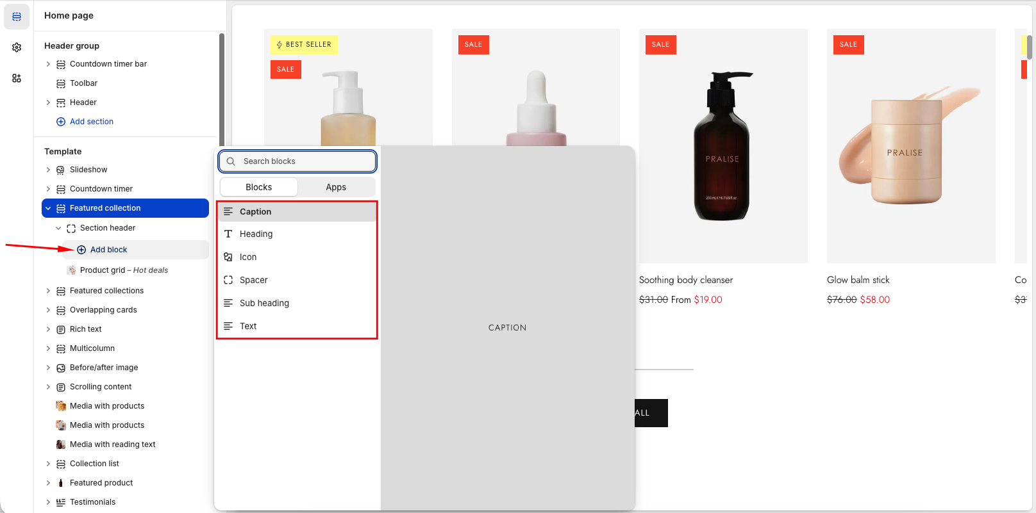Viewport: 1036px width, 513px height.
Task: Click the Sections icon in left rail
Action: 17,17
